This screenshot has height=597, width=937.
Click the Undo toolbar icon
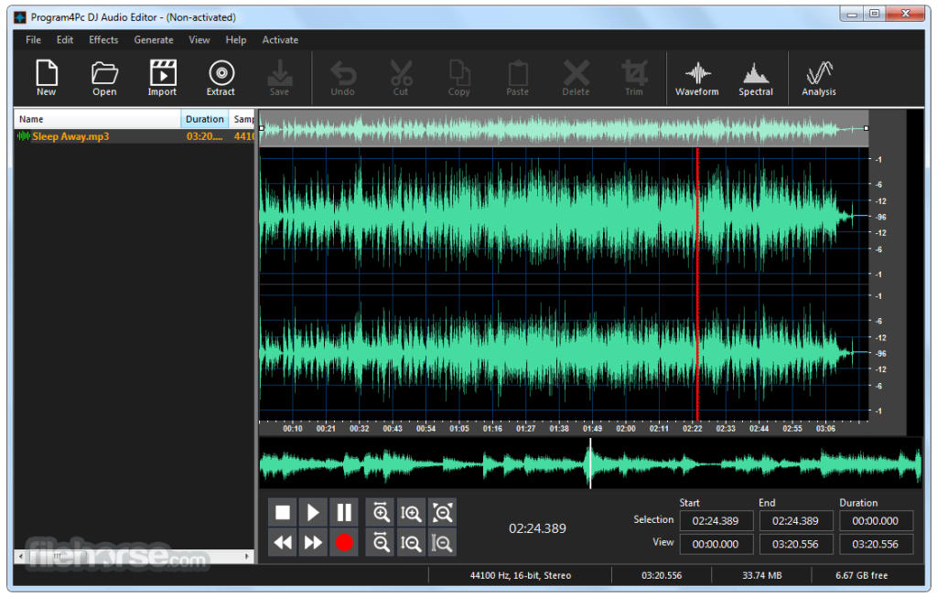pos(343,78)
